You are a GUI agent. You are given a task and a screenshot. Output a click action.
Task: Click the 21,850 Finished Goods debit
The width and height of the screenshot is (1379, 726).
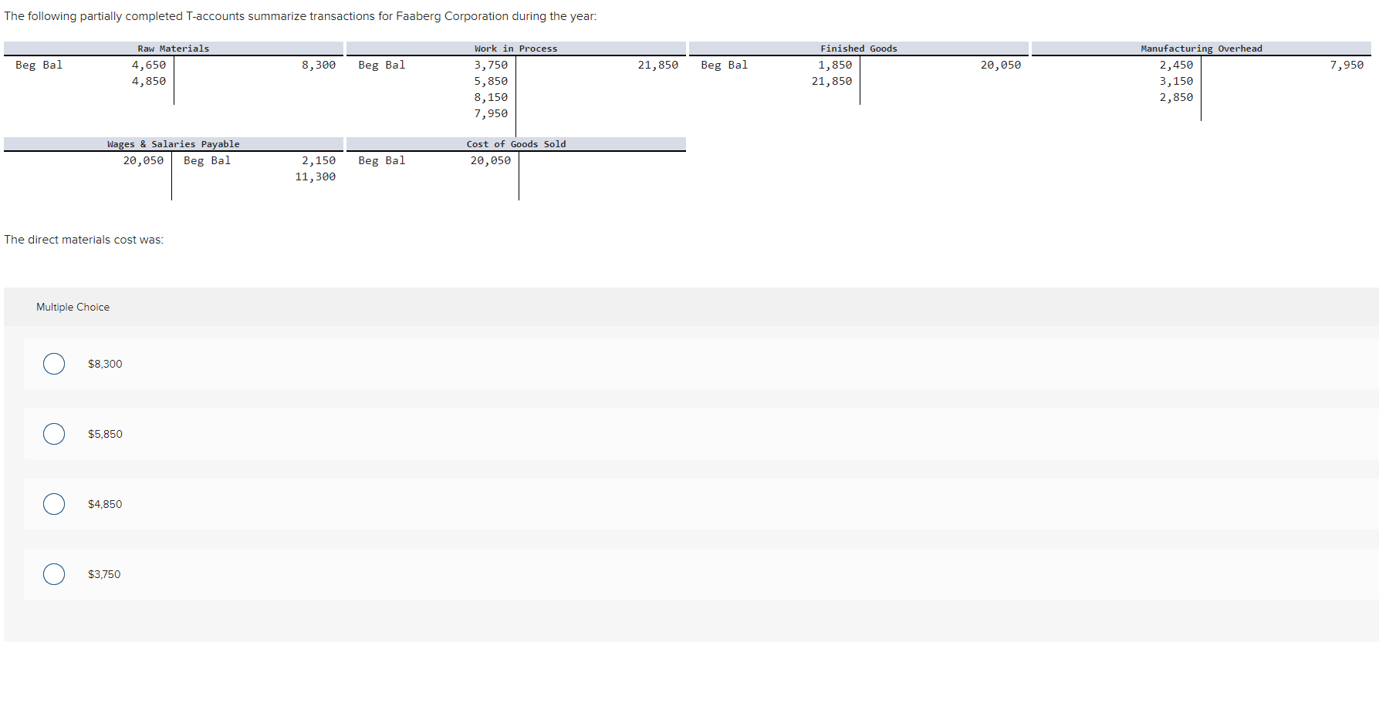click(x=832, y=81)
